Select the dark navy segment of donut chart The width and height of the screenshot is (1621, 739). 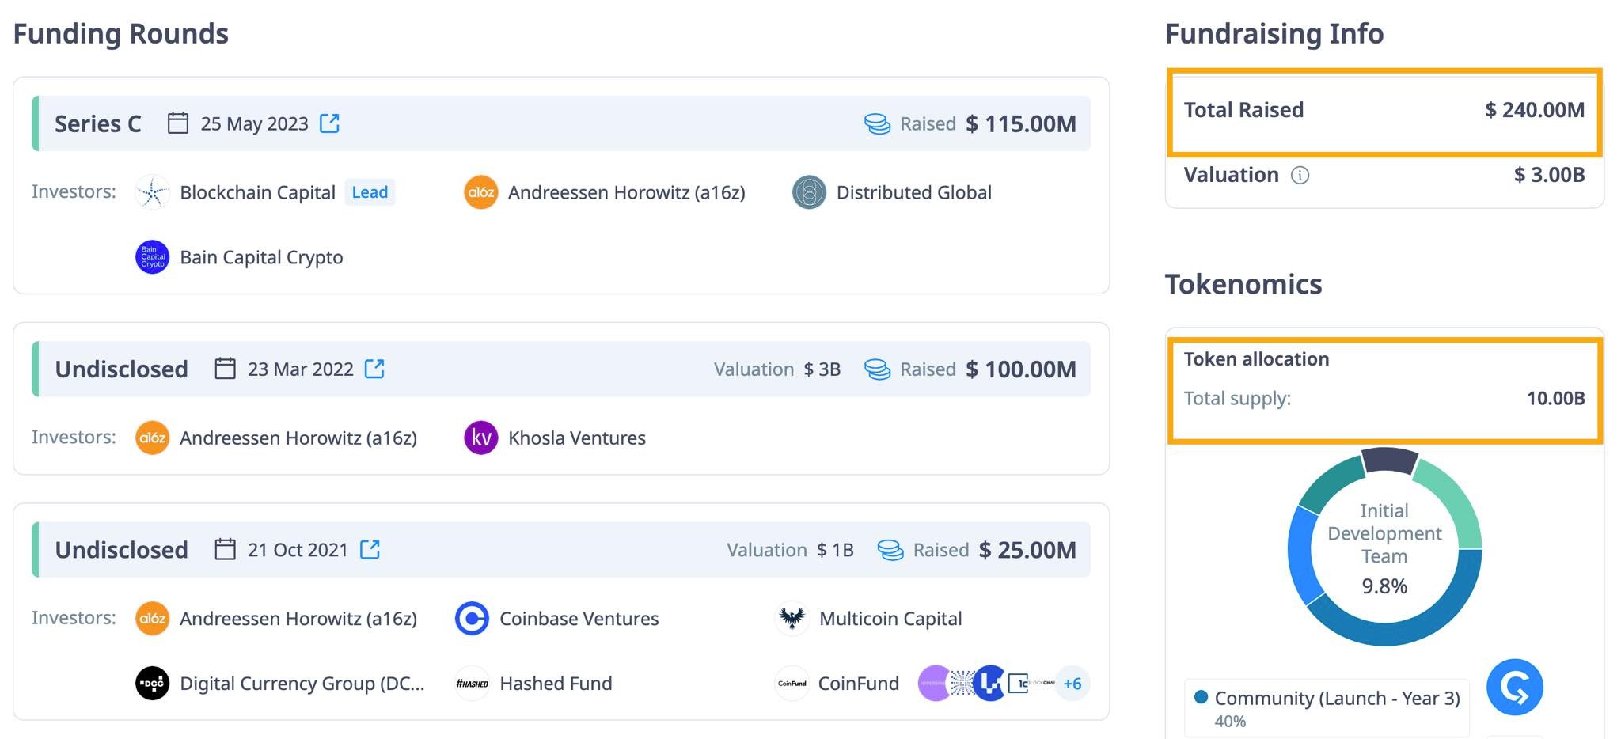point(1389,460)
